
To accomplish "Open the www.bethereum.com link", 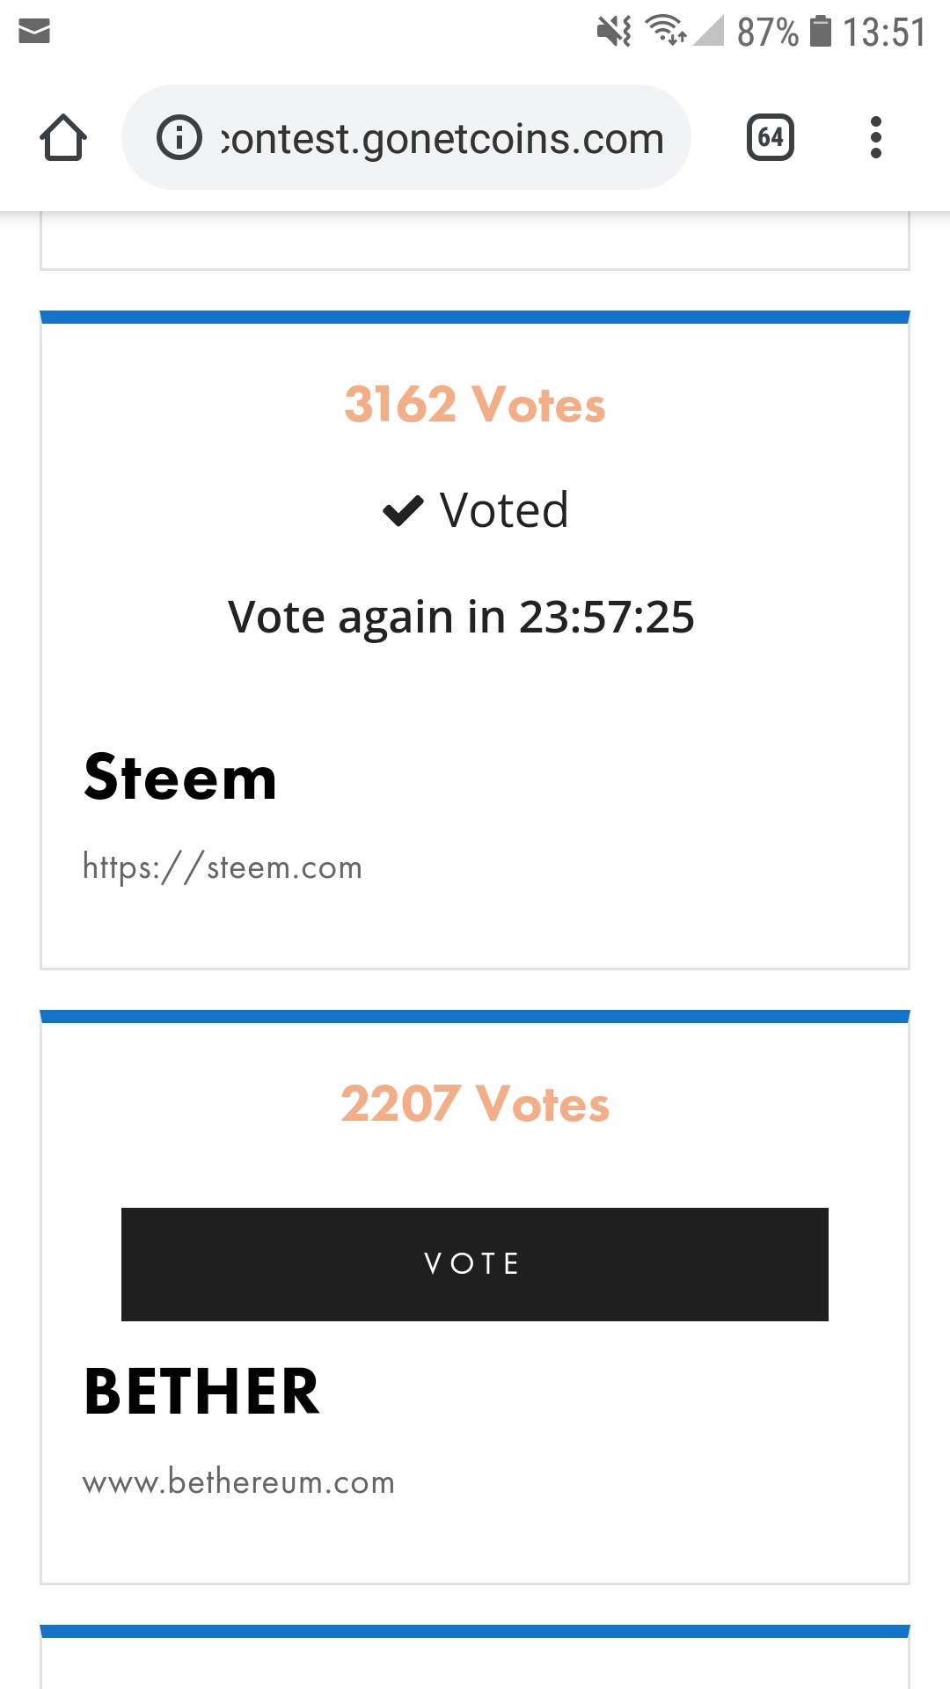I will pos(238,1482).
